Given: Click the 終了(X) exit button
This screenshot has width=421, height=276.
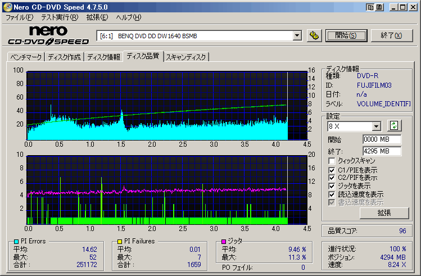Looking at the screenshot, I should pyautogui.click(x=391, y=35).
